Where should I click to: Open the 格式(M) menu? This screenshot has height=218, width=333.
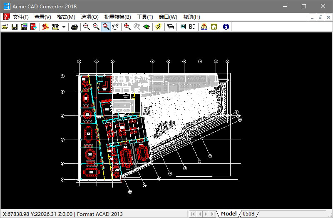pos(66,17)
